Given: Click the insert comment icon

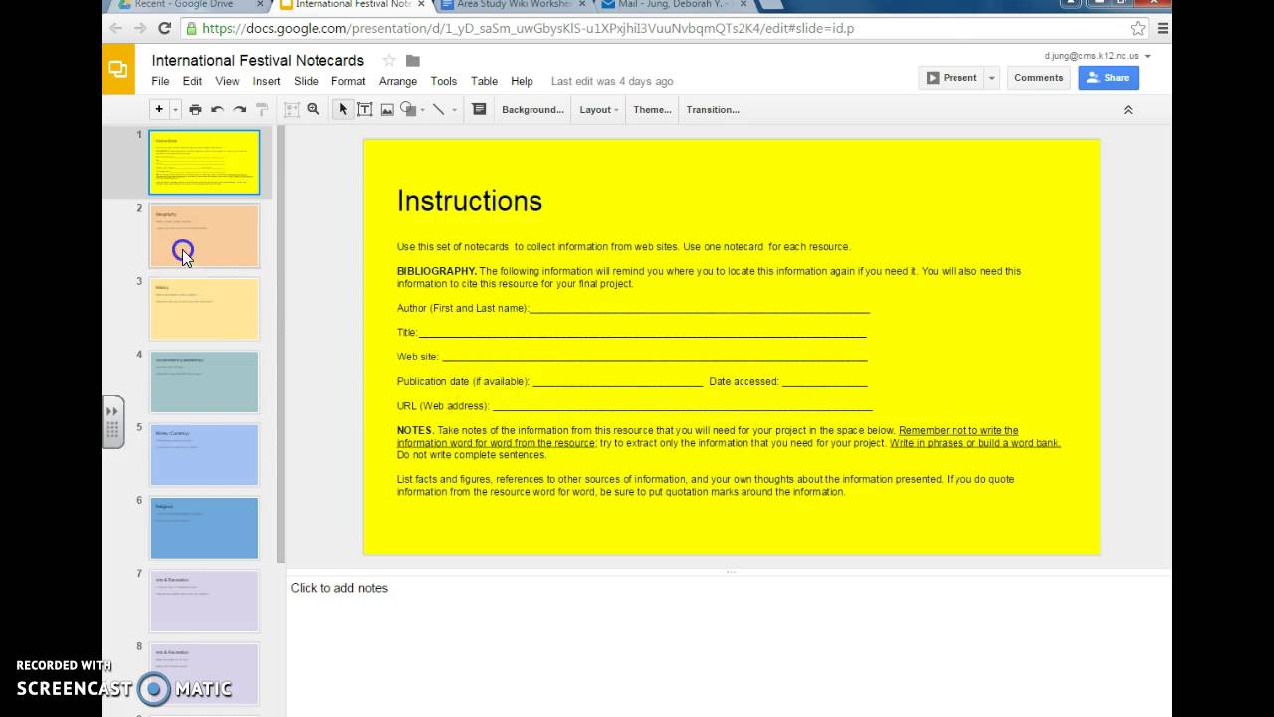Looking at the screenshot, I should [479, 110].
